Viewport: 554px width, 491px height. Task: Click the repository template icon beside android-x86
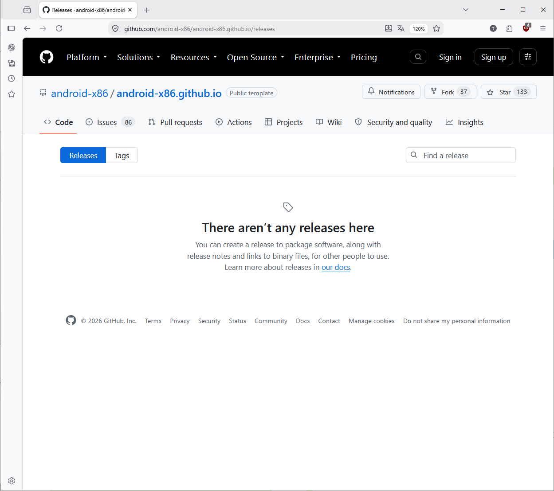coord(43,93)
